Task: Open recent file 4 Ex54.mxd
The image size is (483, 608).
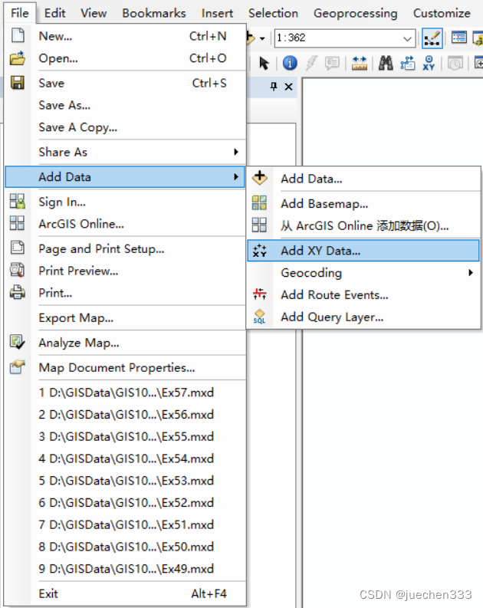Action: 126,458
